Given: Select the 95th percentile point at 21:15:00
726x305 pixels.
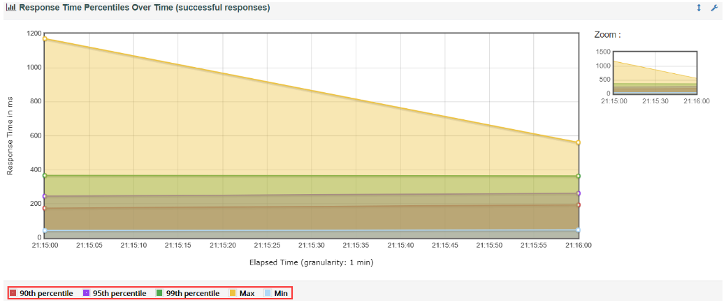Looking at the screenshot, I should tap(45, 196).
